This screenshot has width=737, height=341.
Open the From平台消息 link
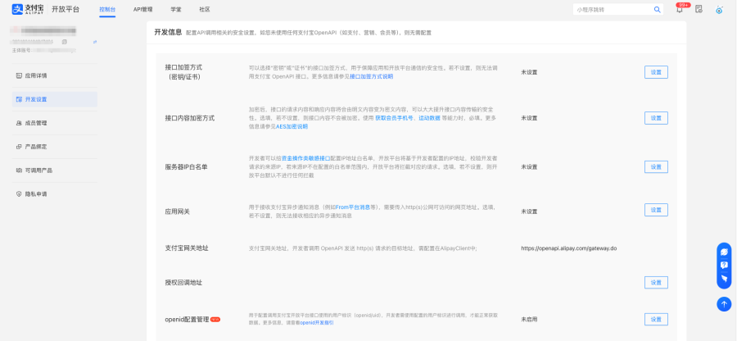coord(353,207)
